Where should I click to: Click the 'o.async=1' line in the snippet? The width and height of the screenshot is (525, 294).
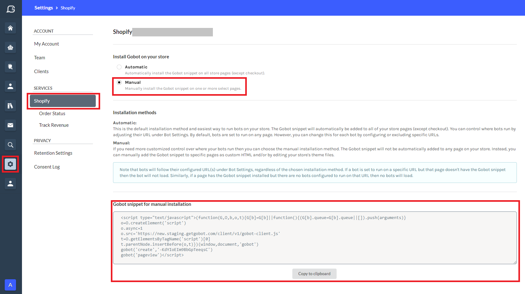132,228
